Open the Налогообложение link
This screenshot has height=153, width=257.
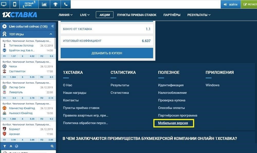click(x=172, y=93)
